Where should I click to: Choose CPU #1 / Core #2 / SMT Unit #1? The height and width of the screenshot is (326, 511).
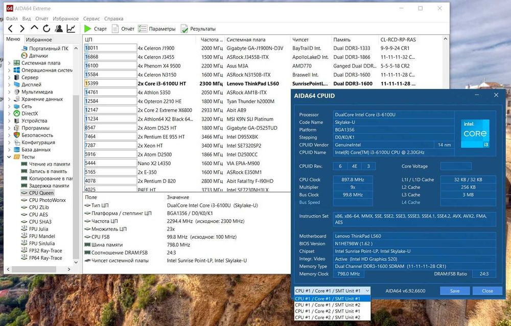click(x=332, y=311)
